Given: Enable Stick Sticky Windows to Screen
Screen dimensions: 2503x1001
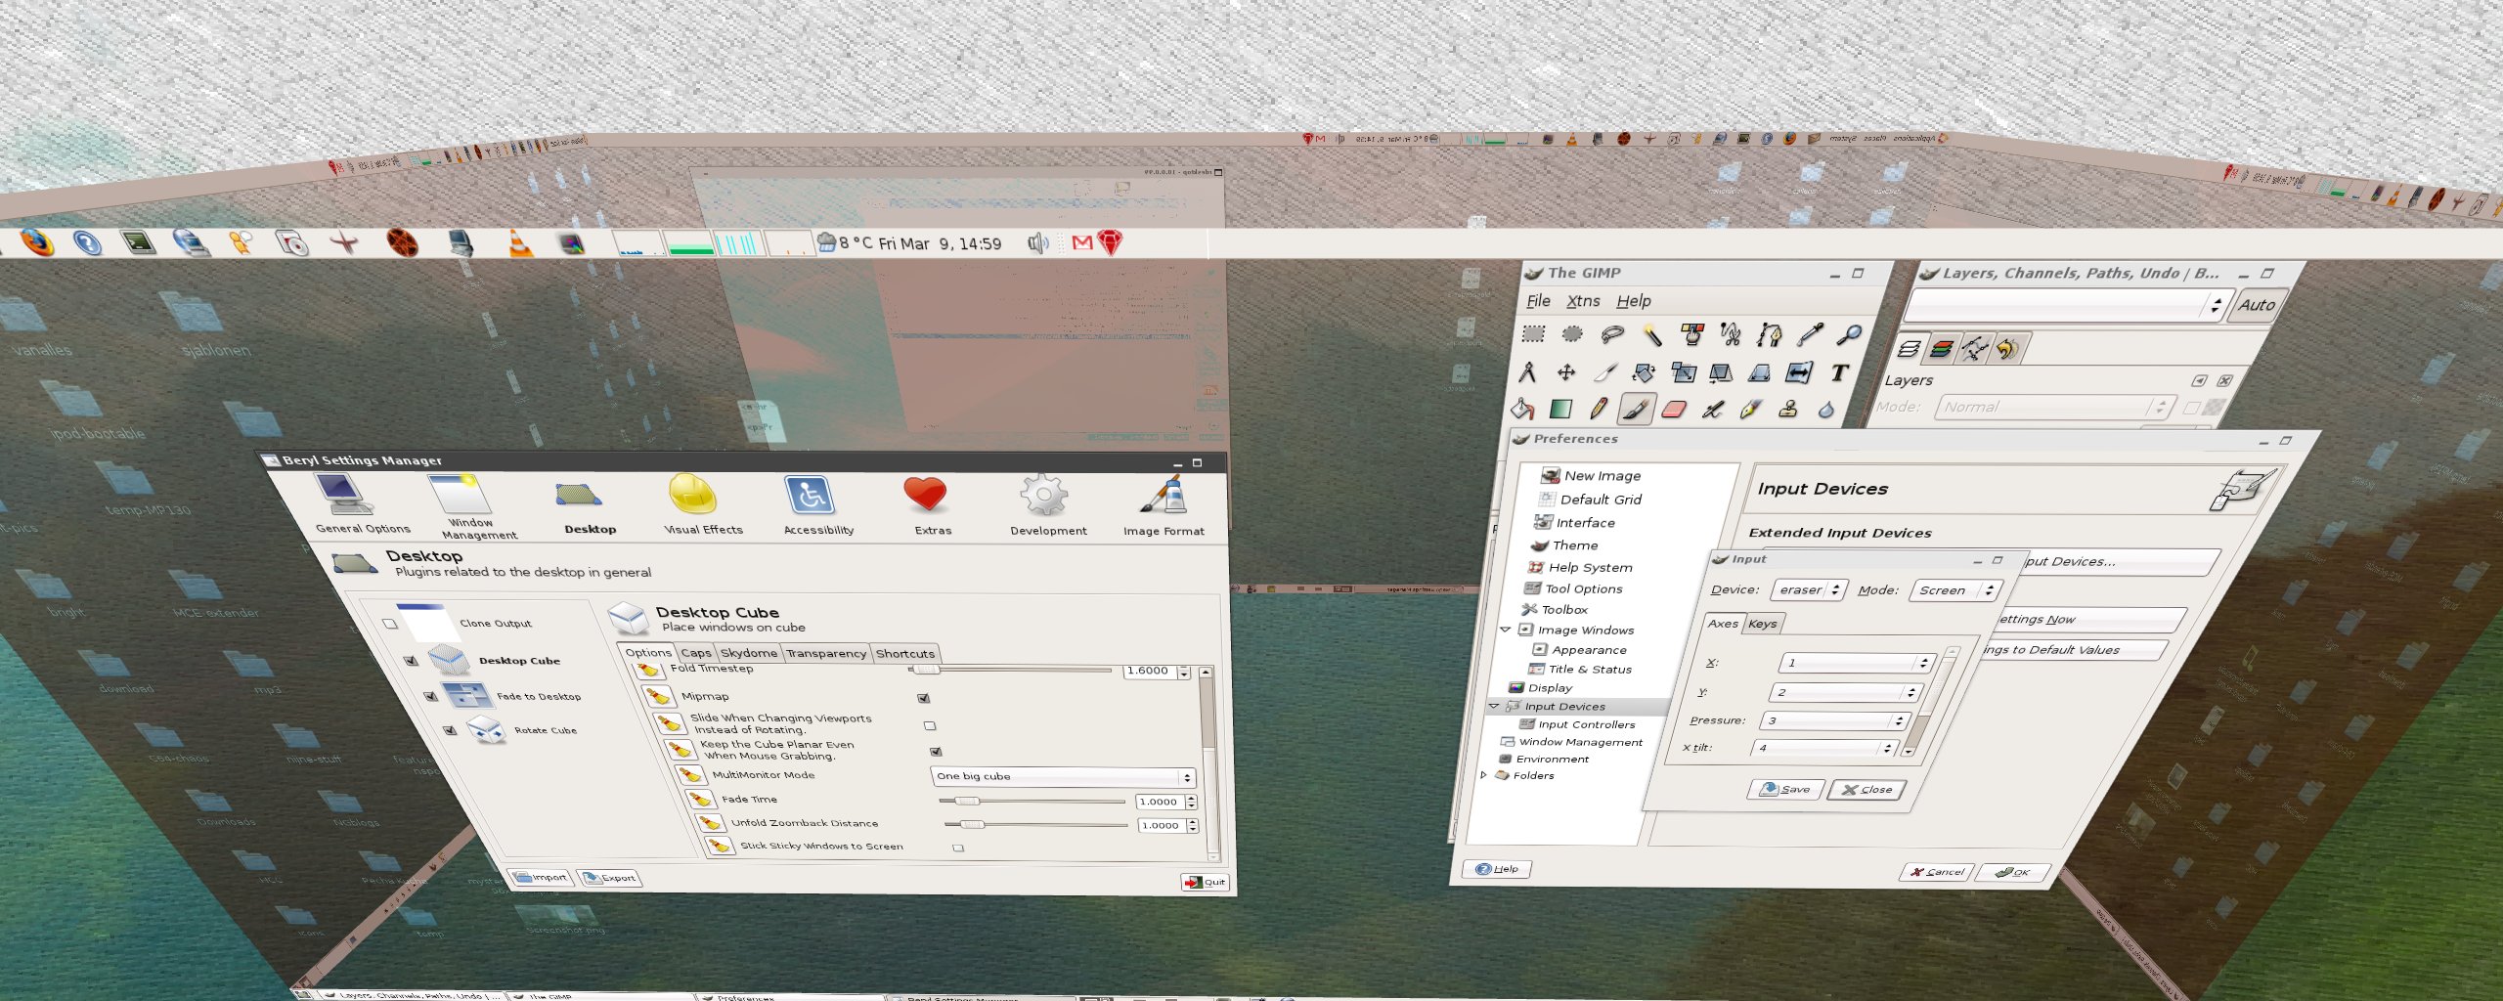Looking at the screenshot, I should 958,848.
